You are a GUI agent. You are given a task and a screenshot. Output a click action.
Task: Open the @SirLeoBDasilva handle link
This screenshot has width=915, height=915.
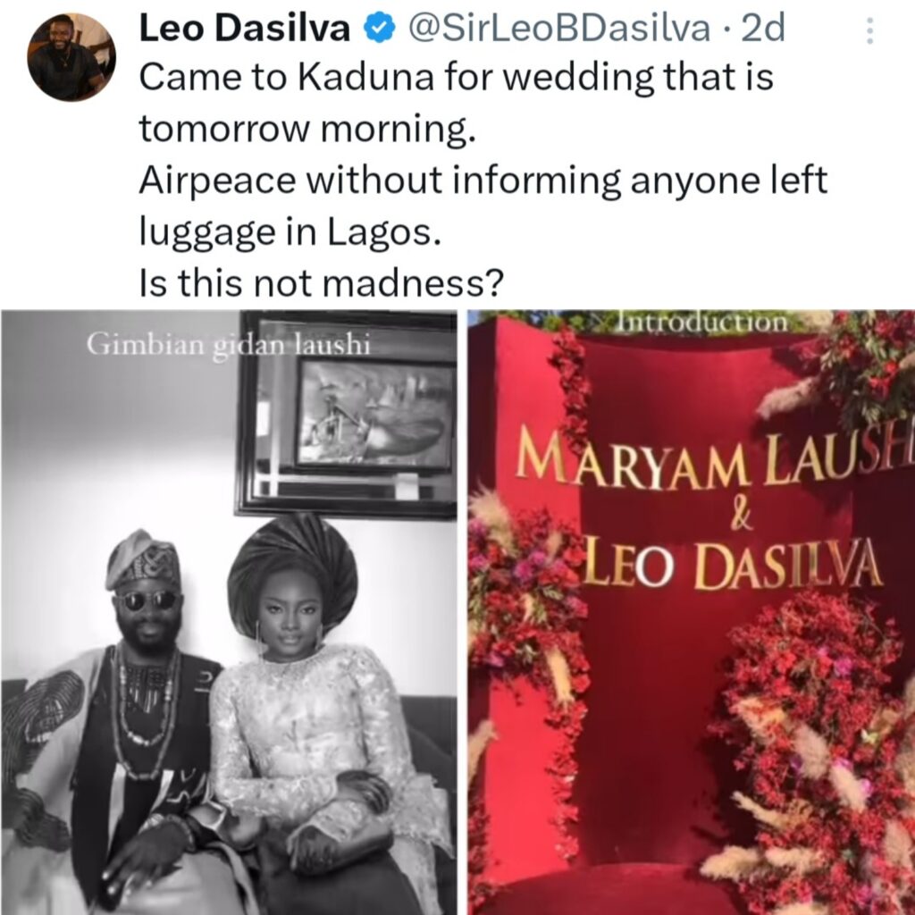tap(559, 29)
